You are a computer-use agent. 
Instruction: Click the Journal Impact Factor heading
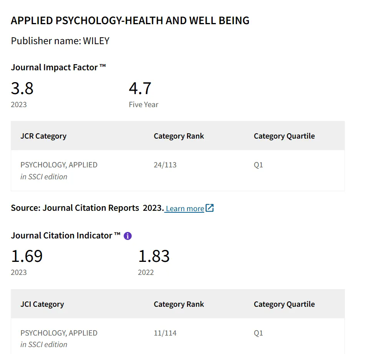[x=58, y=68]
